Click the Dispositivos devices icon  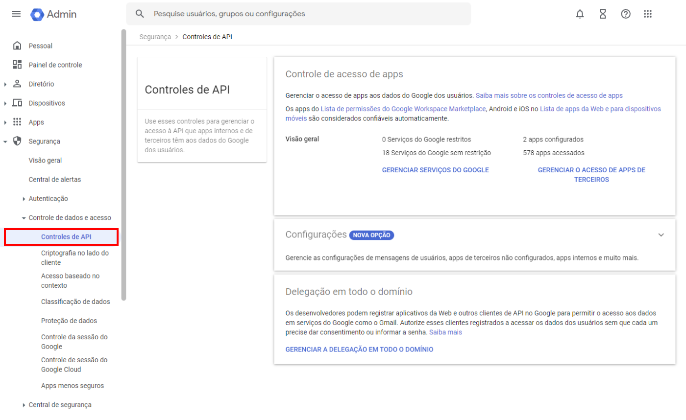17,103
